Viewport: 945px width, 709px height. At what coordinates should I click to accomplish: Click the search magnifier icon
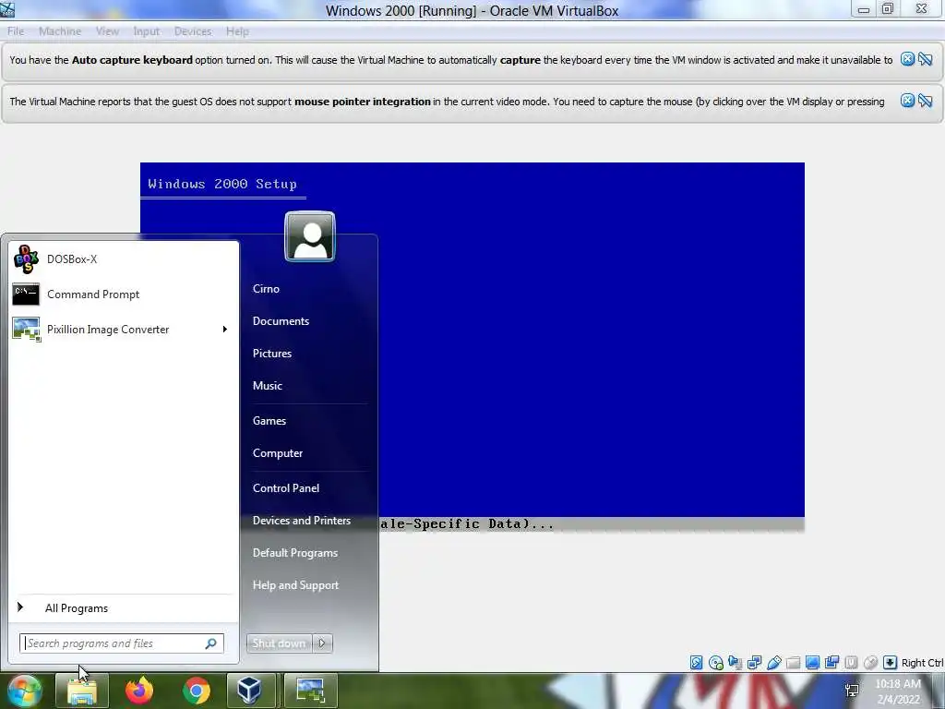211,643
